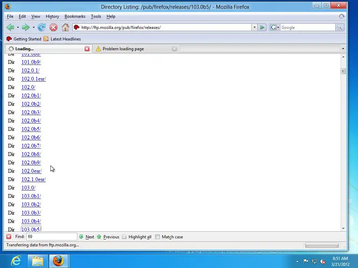358x268 pixels.
Task: Open the 103.0b3/ directory link
Action: tap(31, 213)
